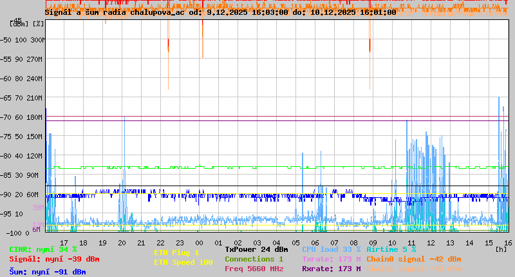Image resolution: width=515 pixels, height=277 pixels.
Task: Click the '300M' y-axis scale label
Action: tap(38, 40)
